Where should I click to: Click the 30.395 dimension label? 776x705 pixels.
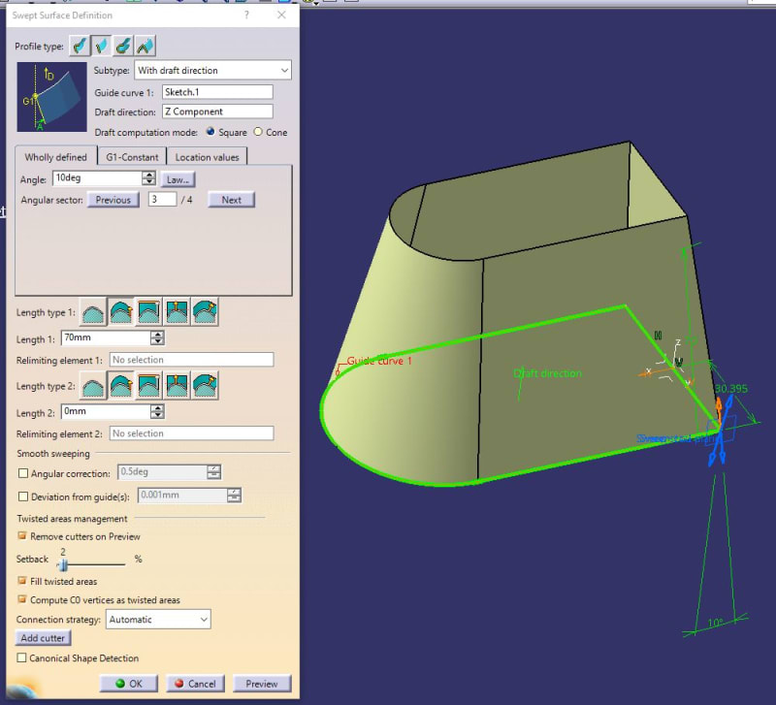coord(731,388)
